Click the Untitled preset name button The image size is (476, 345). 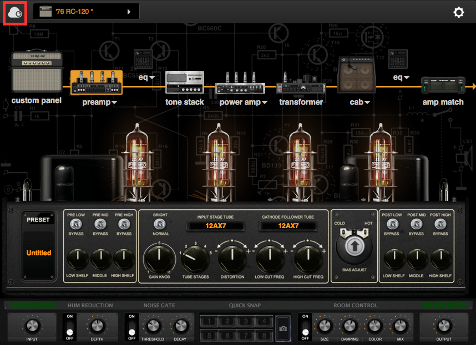(39, 253)
